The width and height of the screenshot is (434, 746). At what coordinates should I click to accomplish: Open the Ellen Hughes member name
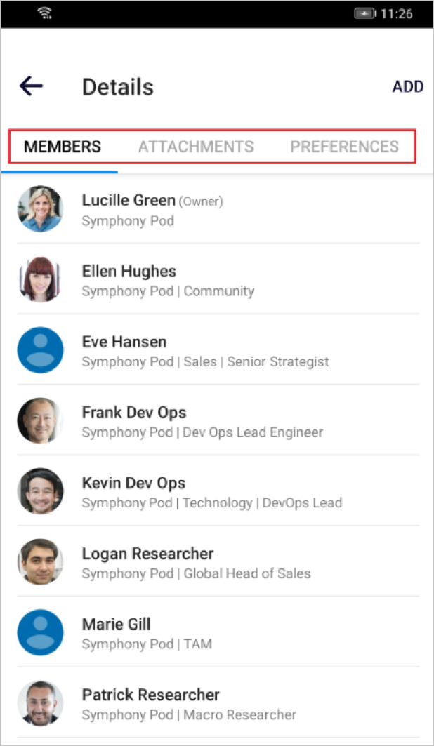tap(129, 271)
